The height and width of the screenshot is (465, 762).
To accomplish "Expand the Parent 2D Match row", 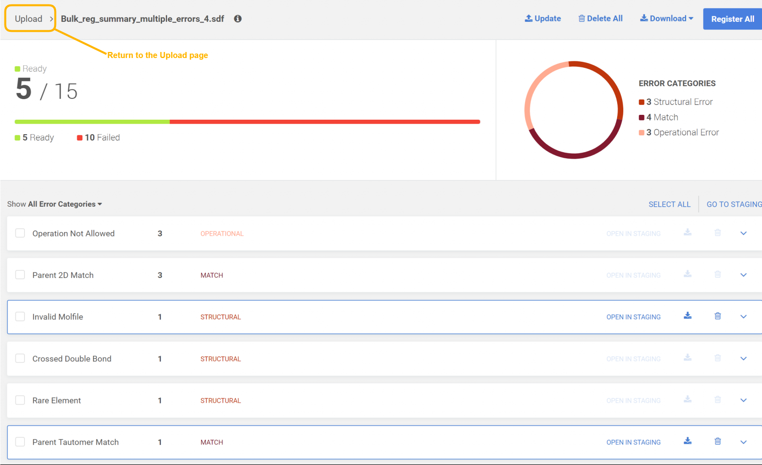I will (743, 275).
